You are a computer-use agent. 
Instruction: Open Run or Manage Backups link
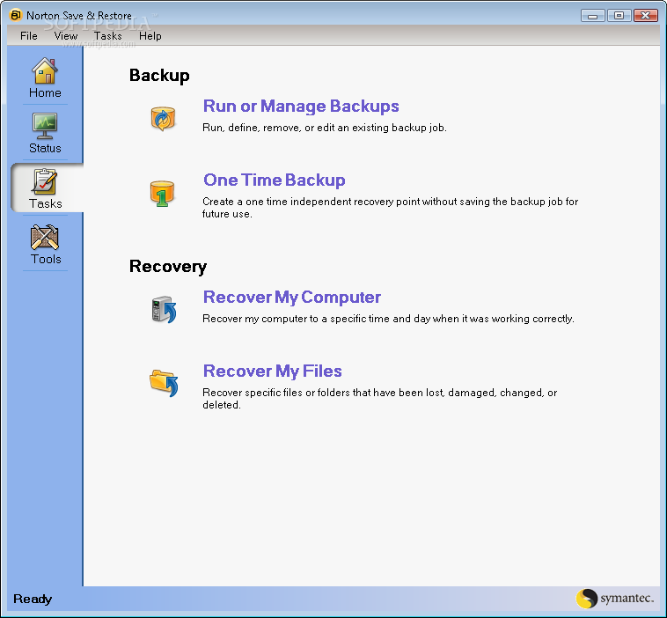click(x=301, y=106)
